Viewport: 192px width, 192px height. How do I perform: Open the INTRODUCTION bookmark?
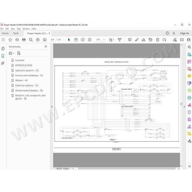[x=24, y=65]
